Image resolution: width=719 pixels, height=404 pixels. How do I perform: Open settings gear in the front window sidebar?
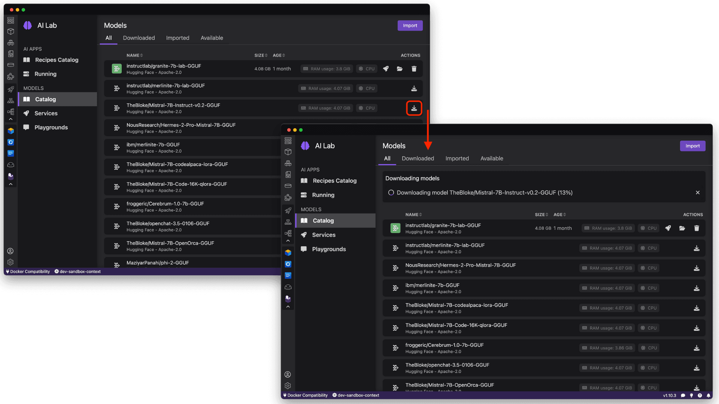pyautogui.click(x=288, y=386)
